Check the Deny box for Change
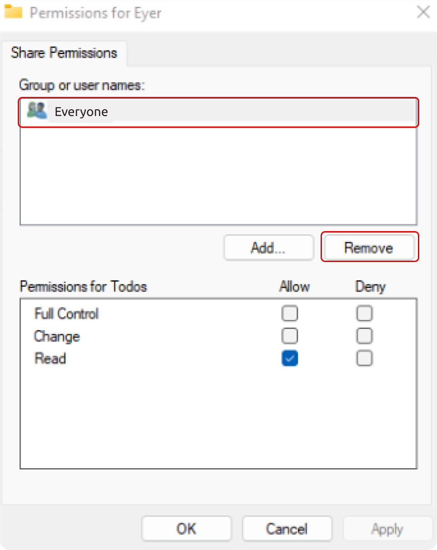437x550 pixels. (365, 336)
